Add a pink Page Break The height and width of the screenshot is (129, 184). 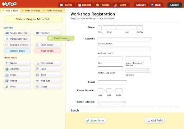click(47, 51)
